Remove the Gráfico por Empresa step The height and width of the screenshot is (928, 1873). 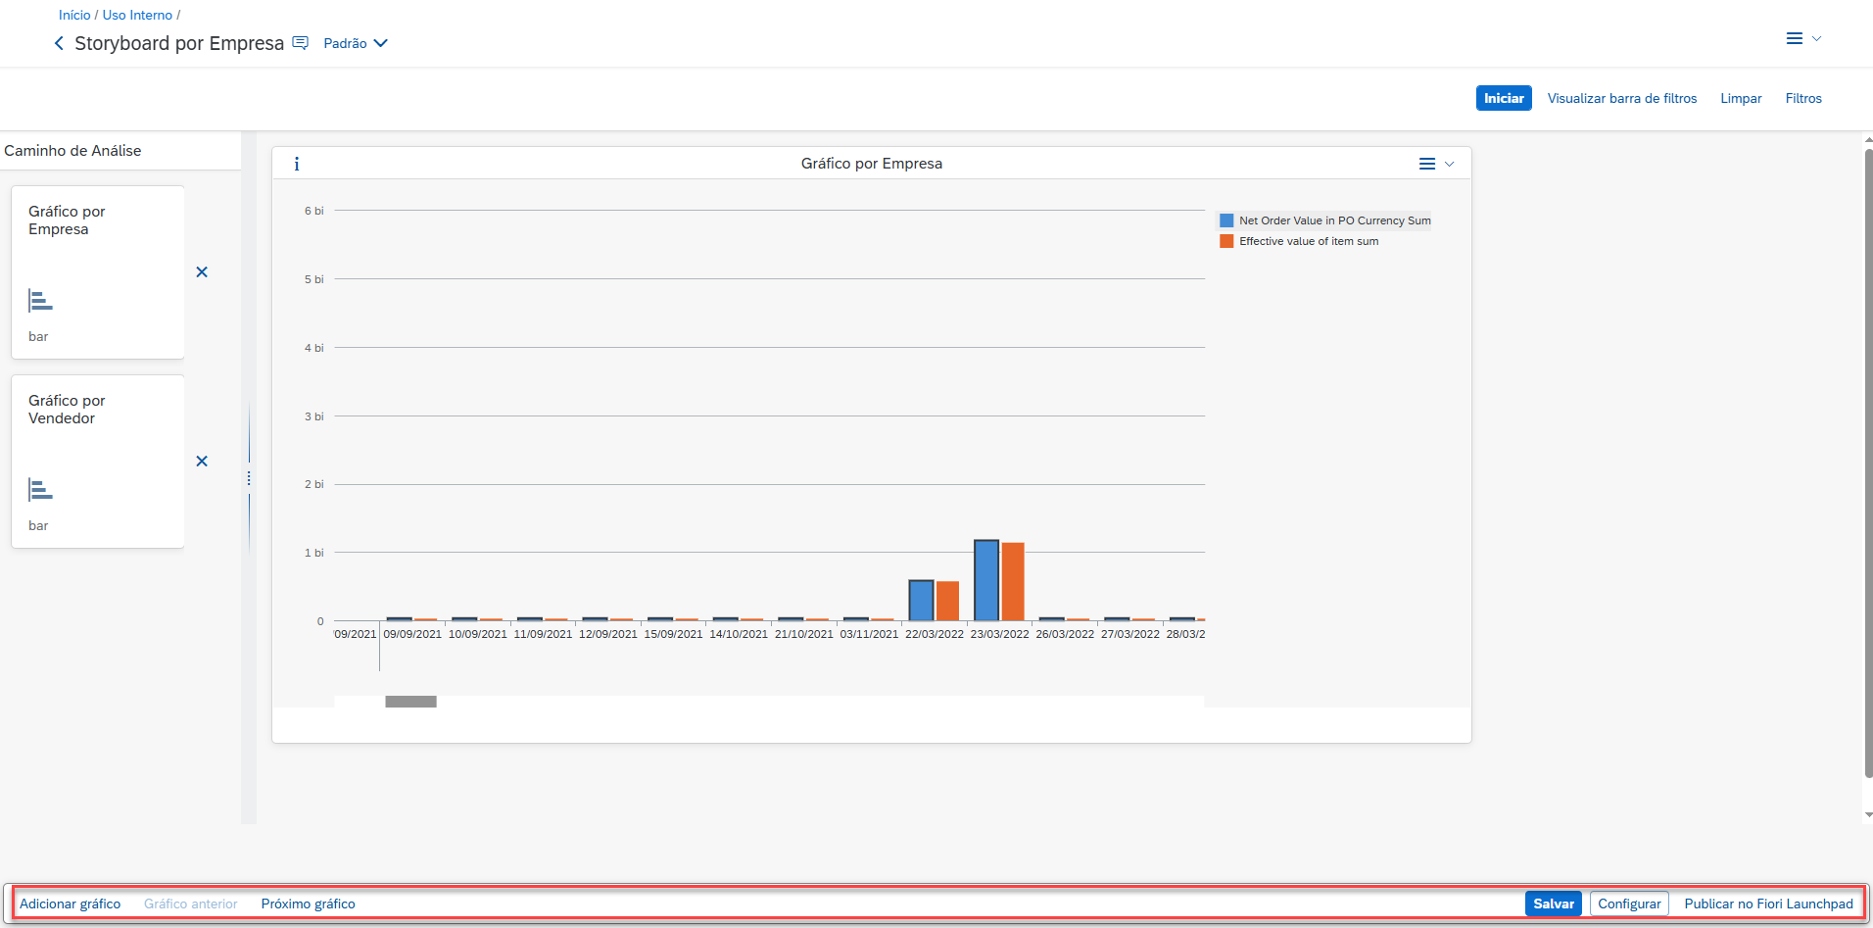click(x=202, y=272)
